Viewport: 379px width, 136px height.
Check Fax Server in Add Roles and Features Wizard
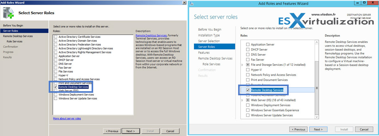coord(248,60)
